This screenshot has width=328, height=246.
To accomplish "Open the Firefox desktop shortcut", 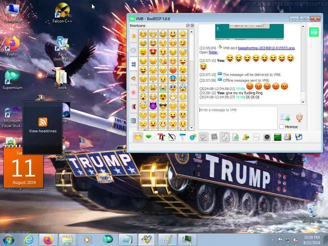I will click(x=12, y=46).
